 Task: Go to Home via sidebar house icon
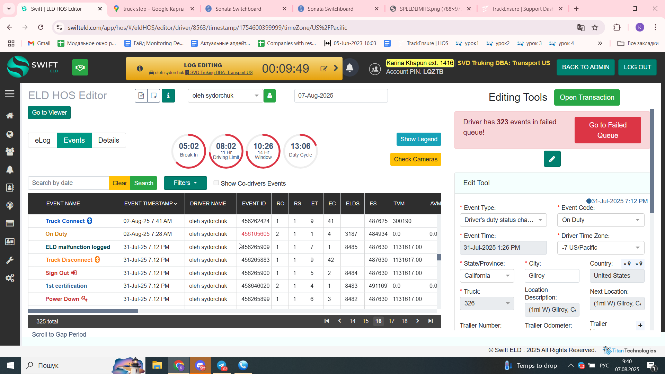tap(10, 116)
